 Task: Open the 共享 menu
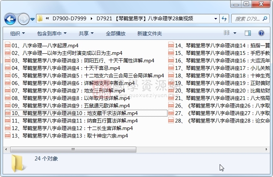tap(86, 33)
